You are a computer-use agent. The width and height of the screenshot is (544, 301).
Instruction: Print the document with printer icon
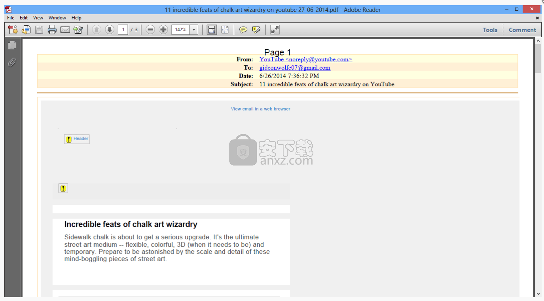point(52,30)
